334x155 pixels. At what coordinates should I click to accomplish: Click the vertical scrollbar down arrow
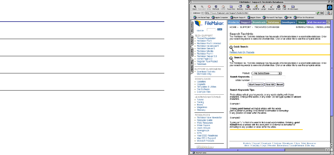(x=331, y=147)
